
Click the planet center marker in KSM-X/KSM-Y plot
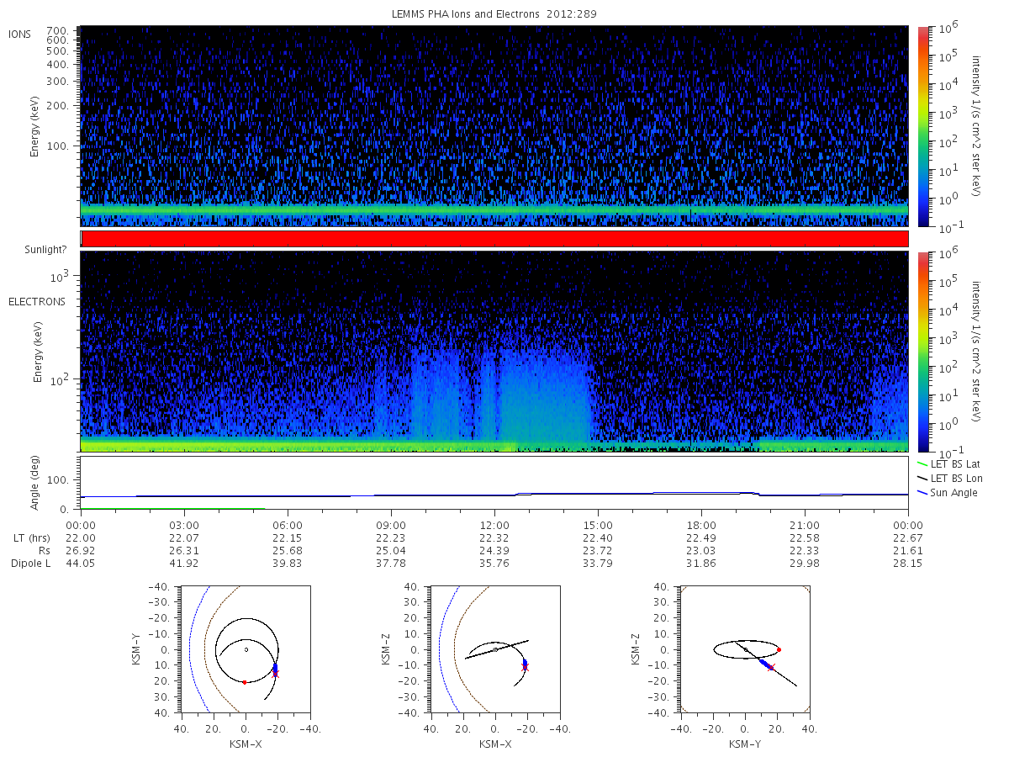click(x=246, y=649)
